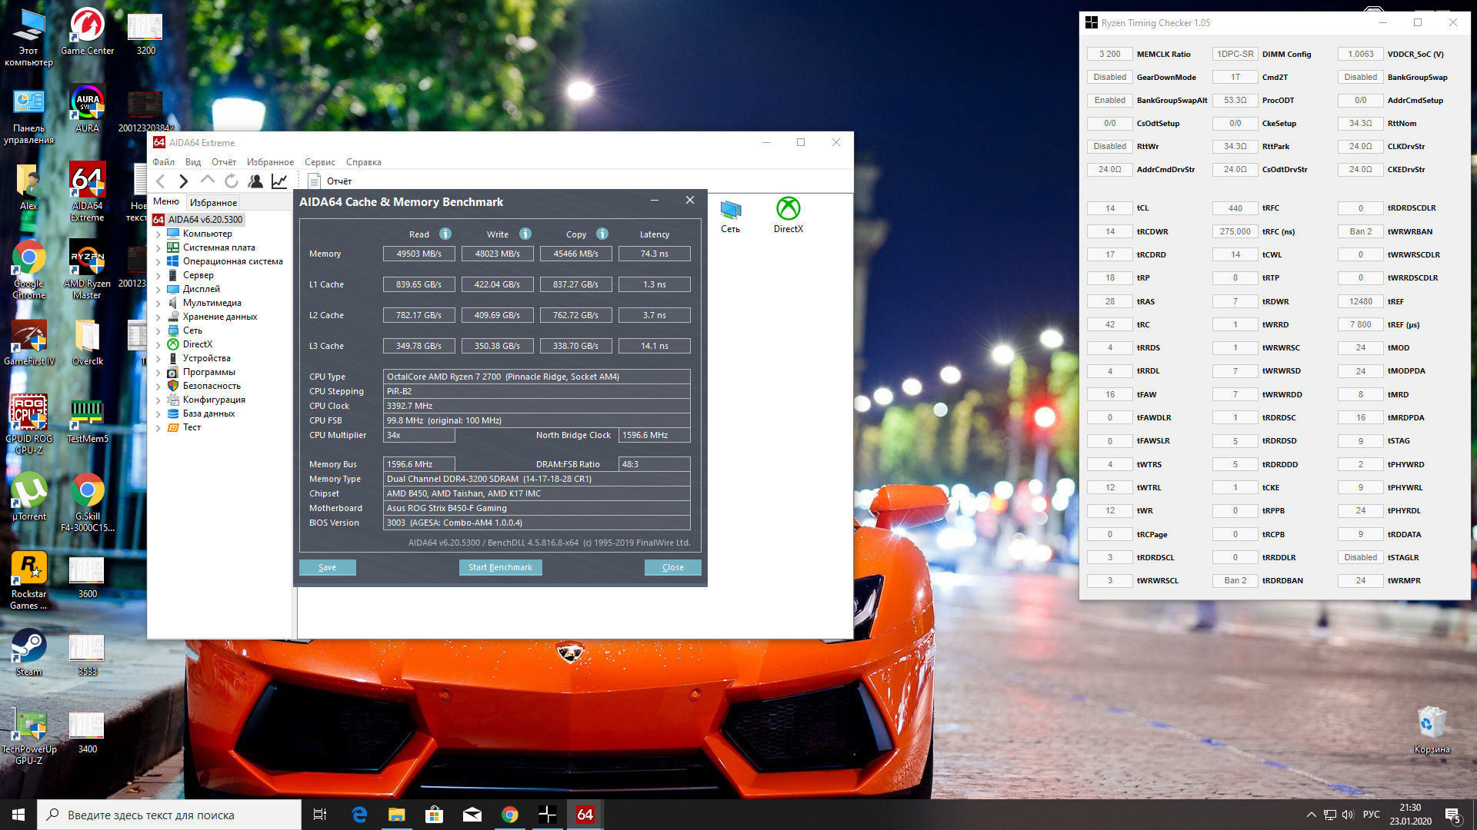This screenshot has width=1477, height=830.
Task: Click the AIDA64 toolbar graph icon
Action: coord(279,181)
